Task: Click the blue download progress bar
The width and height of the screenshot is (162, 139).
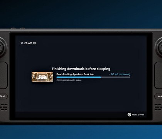Action: 93,77
